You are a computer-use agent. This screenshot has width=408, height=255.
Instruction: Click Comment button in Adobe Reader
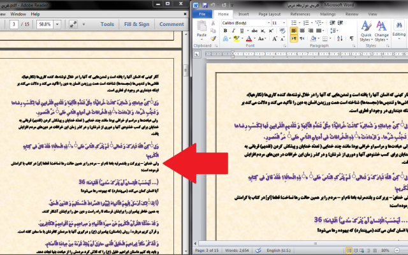[171, 24]
